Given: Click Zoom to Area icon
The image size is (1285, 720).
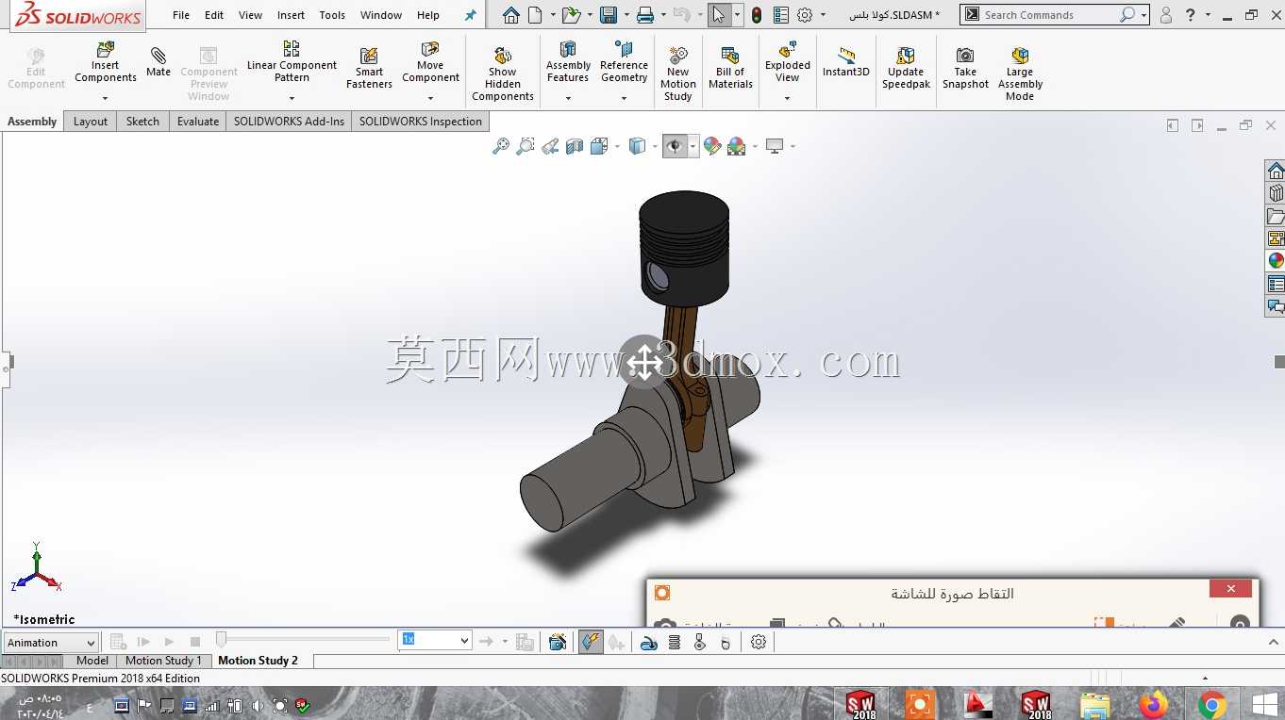Looking at the screenshot, I should (x=526, y=146).
